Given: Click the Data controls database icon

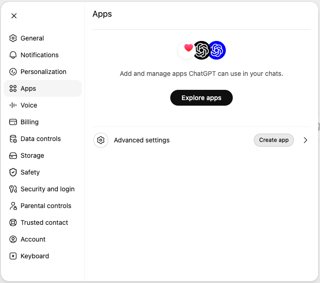Looking at the screenshot, I should [x=13, y=139].
